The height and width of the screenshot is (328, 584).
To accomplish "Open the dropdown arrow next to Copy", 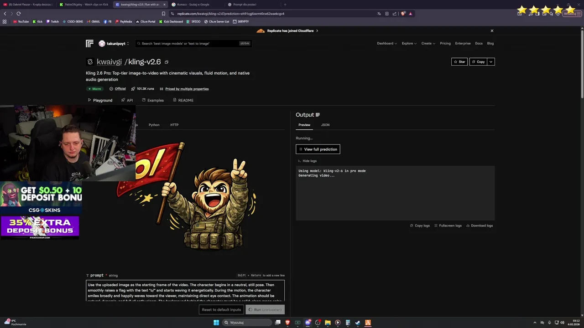I will click(x=491, y=62).
